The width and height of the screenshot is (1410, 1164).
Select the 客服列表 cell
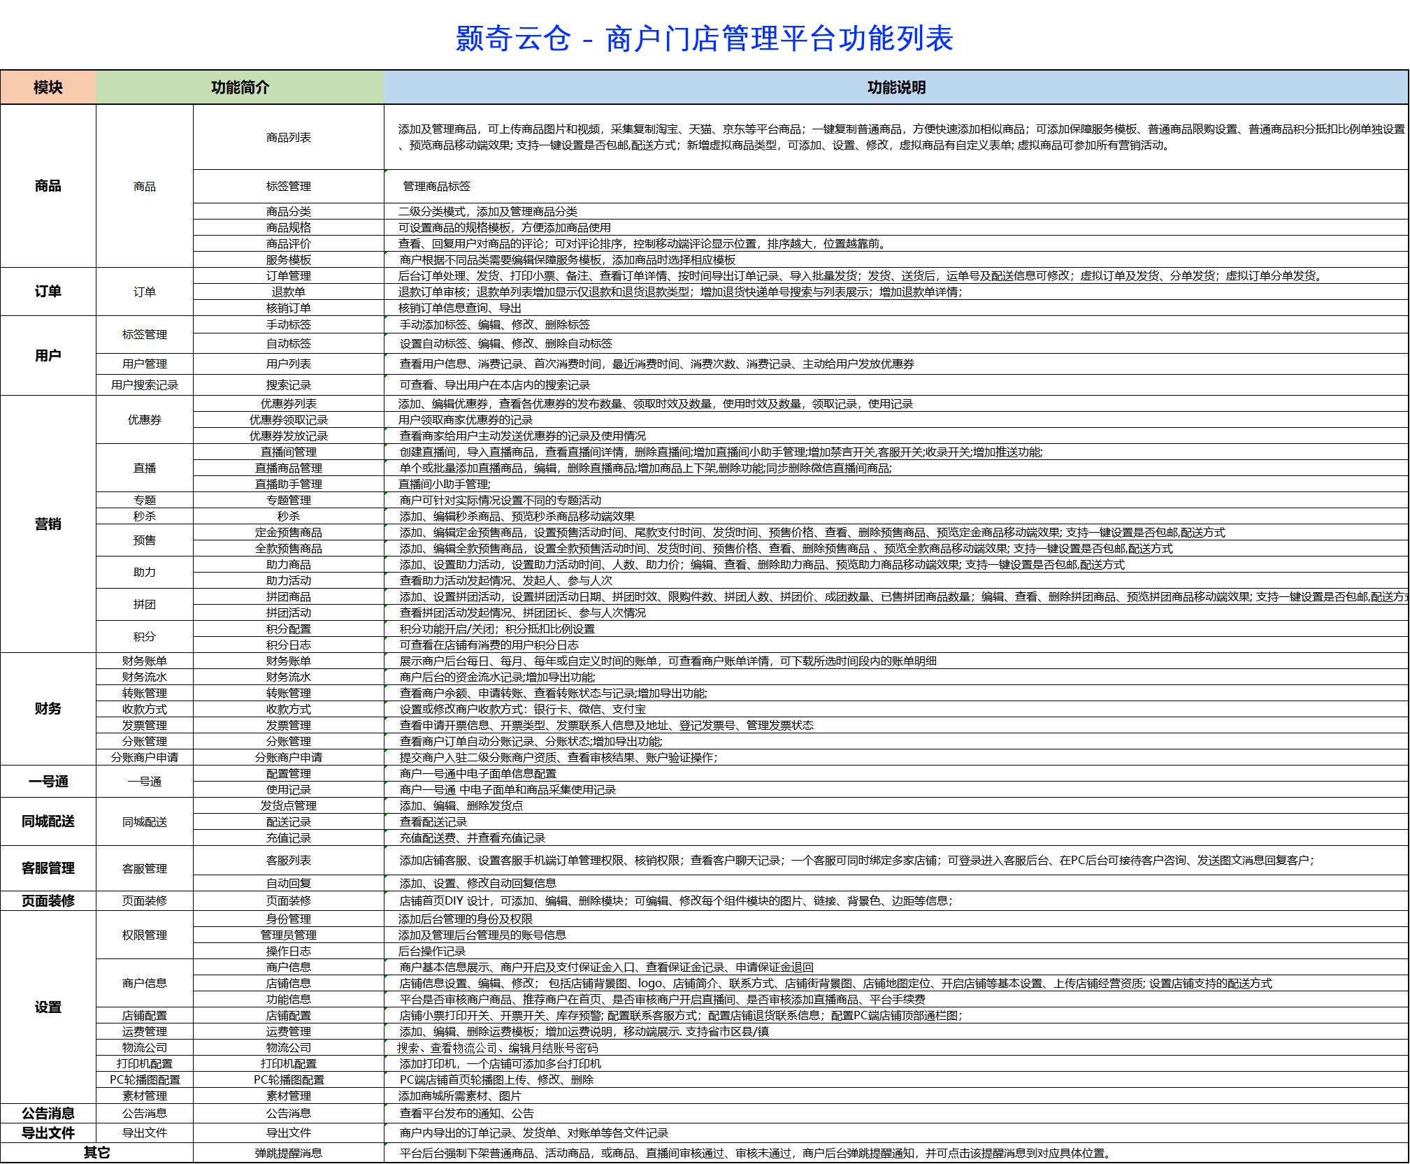coord(288,861)
